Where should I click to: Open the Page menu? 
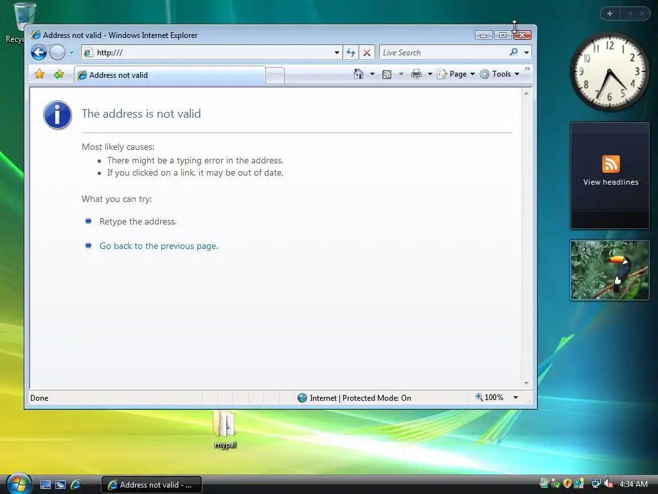(456, 74)
